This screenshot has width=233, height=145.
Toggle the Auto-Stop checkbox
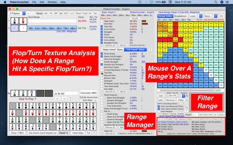click(x=81, y=100)
